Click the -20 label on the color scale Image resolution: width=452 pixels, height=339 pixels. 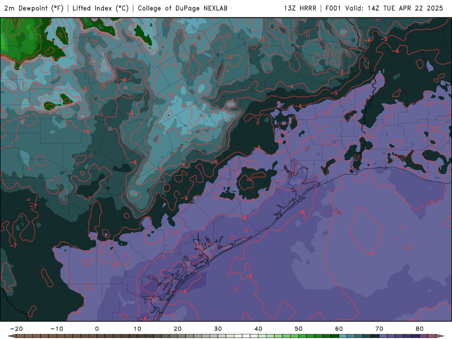click(x=16, y=329)
